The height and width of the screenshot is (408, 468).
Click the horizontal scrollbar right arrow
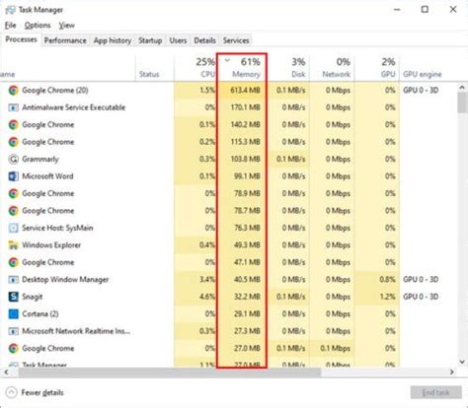pos(451,373)
